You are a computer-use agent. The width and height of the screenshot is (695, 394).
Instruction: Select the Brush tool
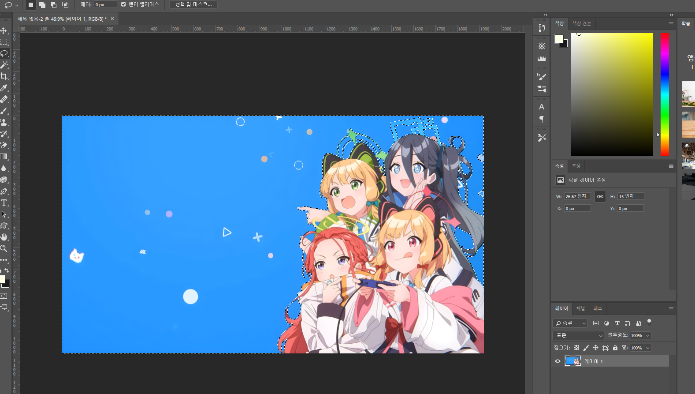click(x=4, y=111)
